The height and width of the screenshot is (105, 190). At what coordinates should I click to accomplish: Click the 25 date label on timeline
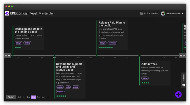point(18,58)
